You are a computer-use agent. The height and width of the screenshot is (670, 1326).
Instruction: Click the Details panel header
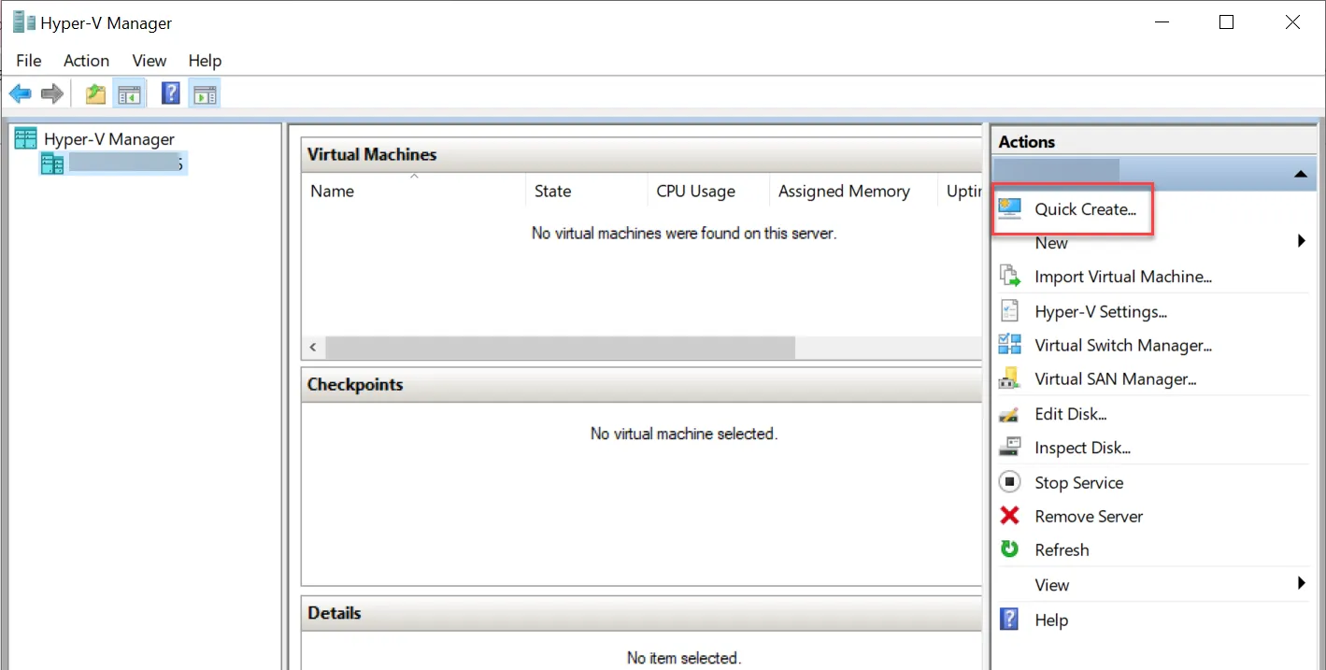click(x=641, y=613)
